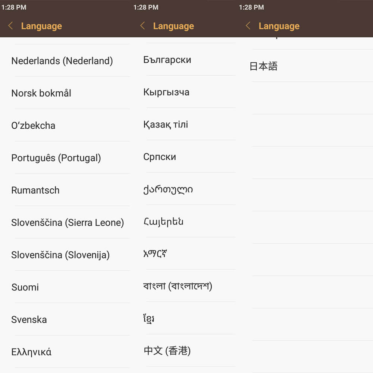Pick Português (Portugal) language option
The width and height of the screenshot is (373, 373).
[56, 158]
